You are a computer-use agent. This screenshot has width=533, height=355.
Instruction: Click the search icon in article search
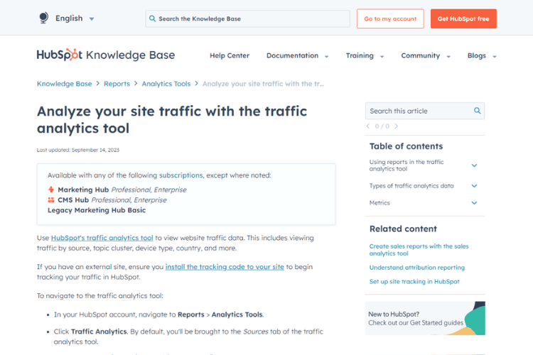click(478, 111)
